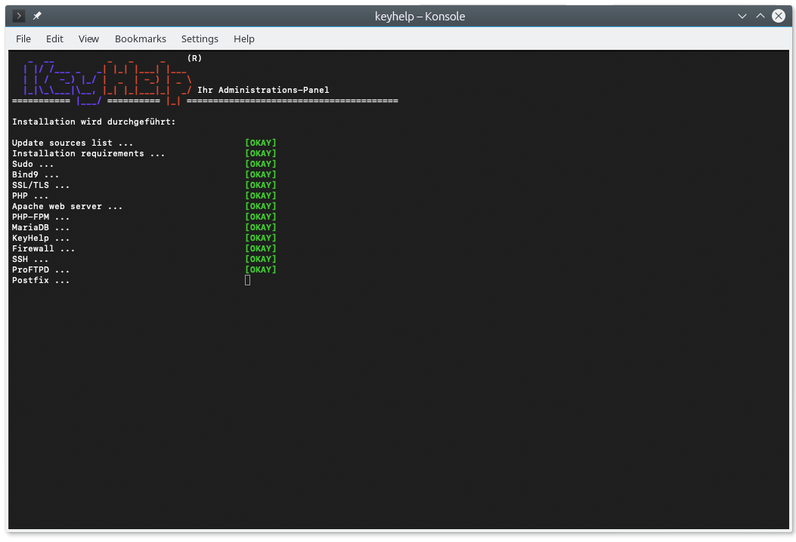The image size is (796, 542).
Task: Click 'Installation requirements ...' line
Action: (x=88, y=154)
